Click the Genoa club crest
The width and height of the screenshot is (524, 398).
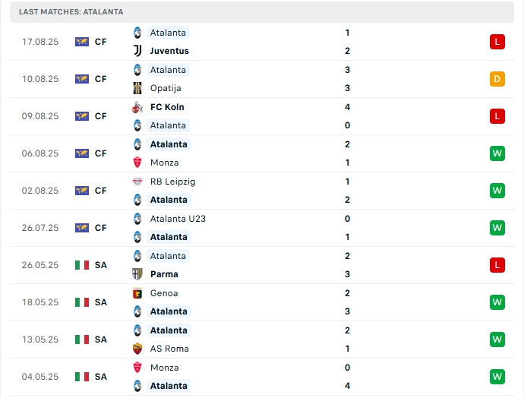click(137, 293)
